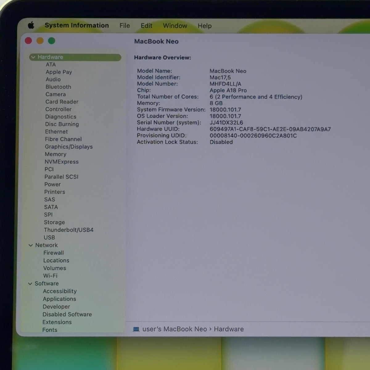
Task: Collapse the Hardware section chevron
Action: pos(33,57)
